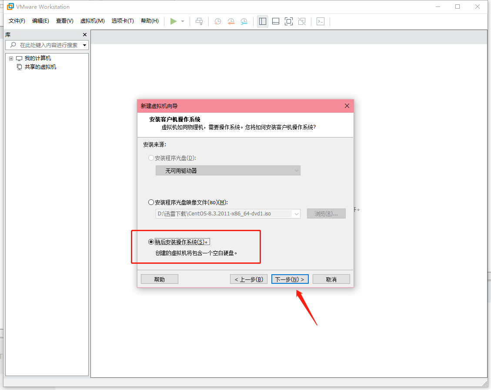Image resolution: width=491 pixels, height=390 pixels.
Task: Select 我的计算机 in the library tree
Action: point(37,58)
